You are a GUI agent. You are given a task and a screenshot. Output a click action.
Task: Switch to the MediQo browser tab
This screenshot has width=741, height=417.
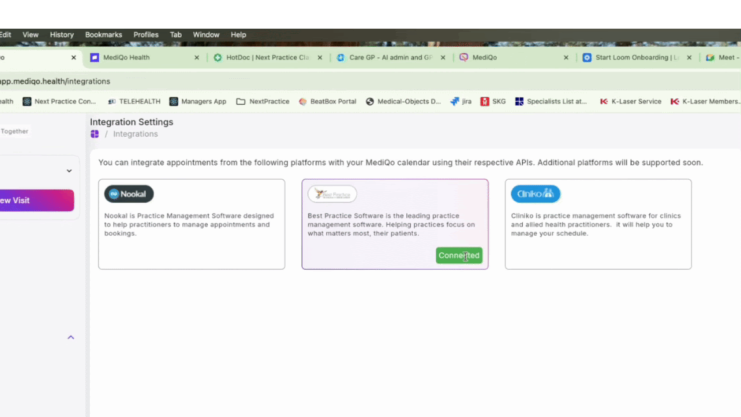tap(514, 57)
